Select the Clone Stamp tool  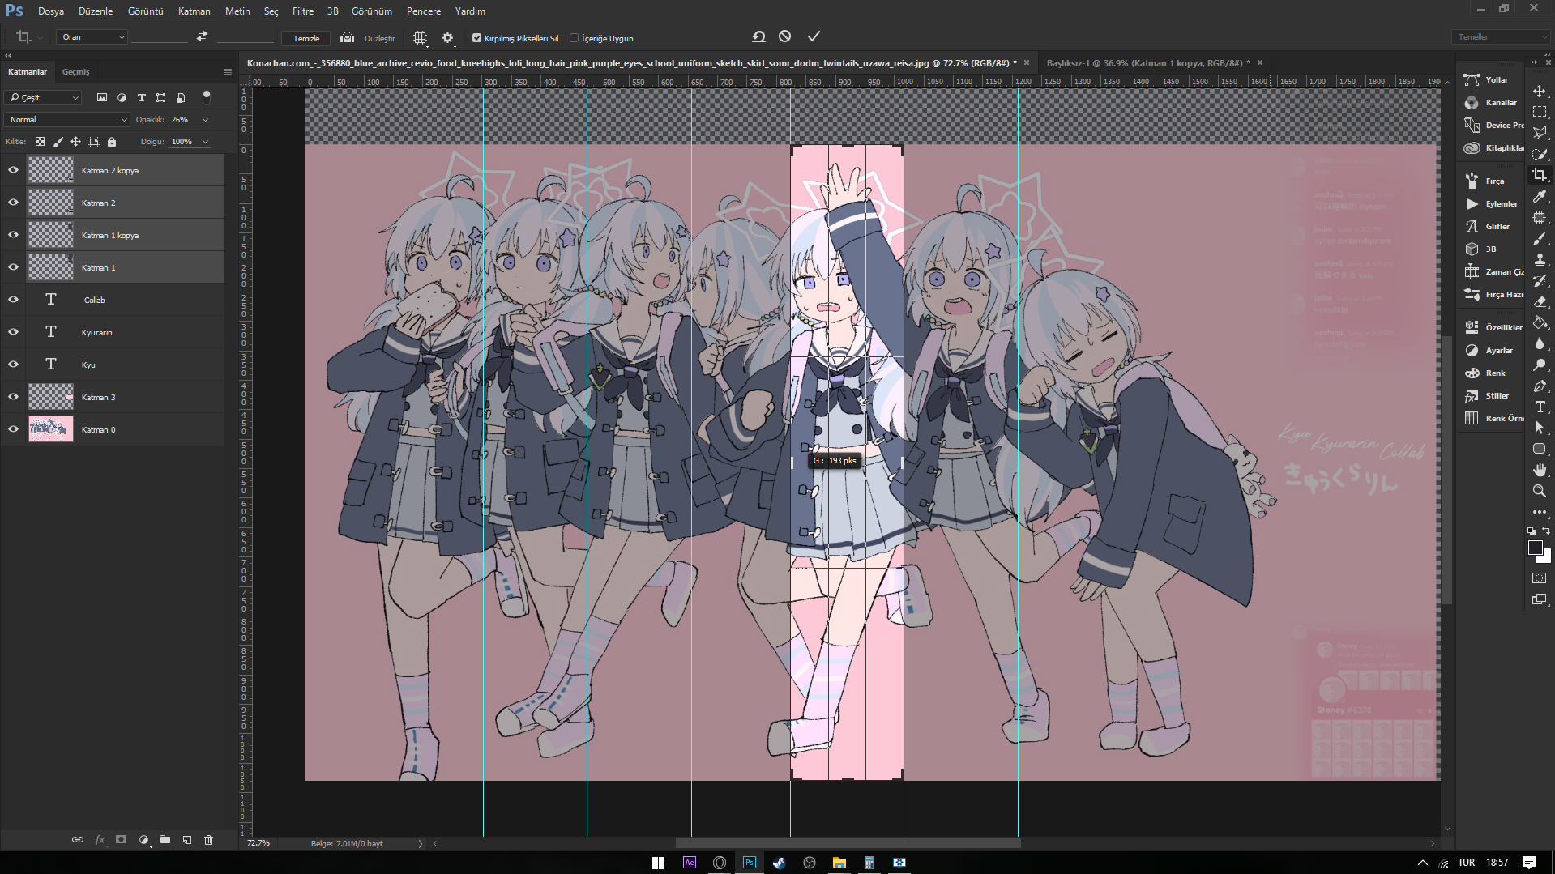[1540, 259]
